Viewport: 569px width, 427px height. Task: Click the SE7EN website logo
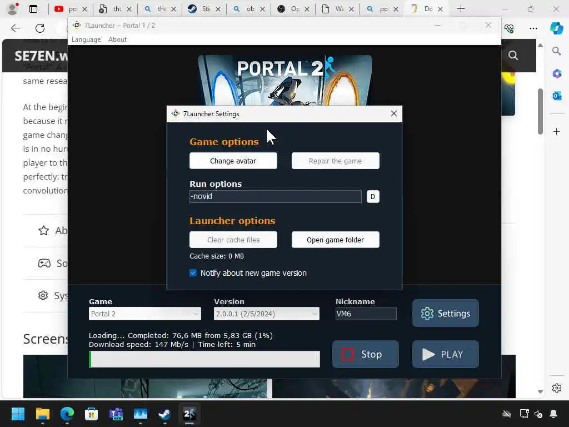point(41,56)
